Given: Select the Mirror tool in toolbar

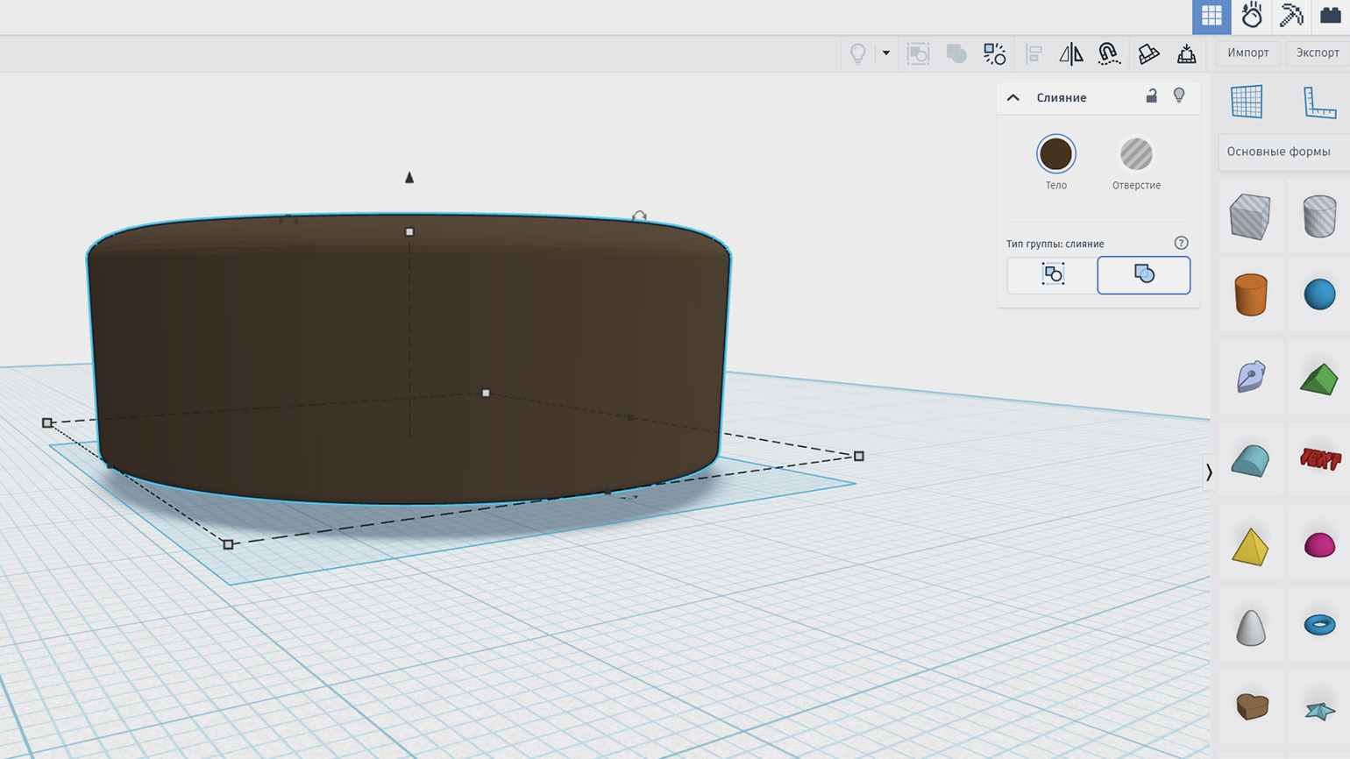Looking at the screenshot, I should coord(1070,54).
